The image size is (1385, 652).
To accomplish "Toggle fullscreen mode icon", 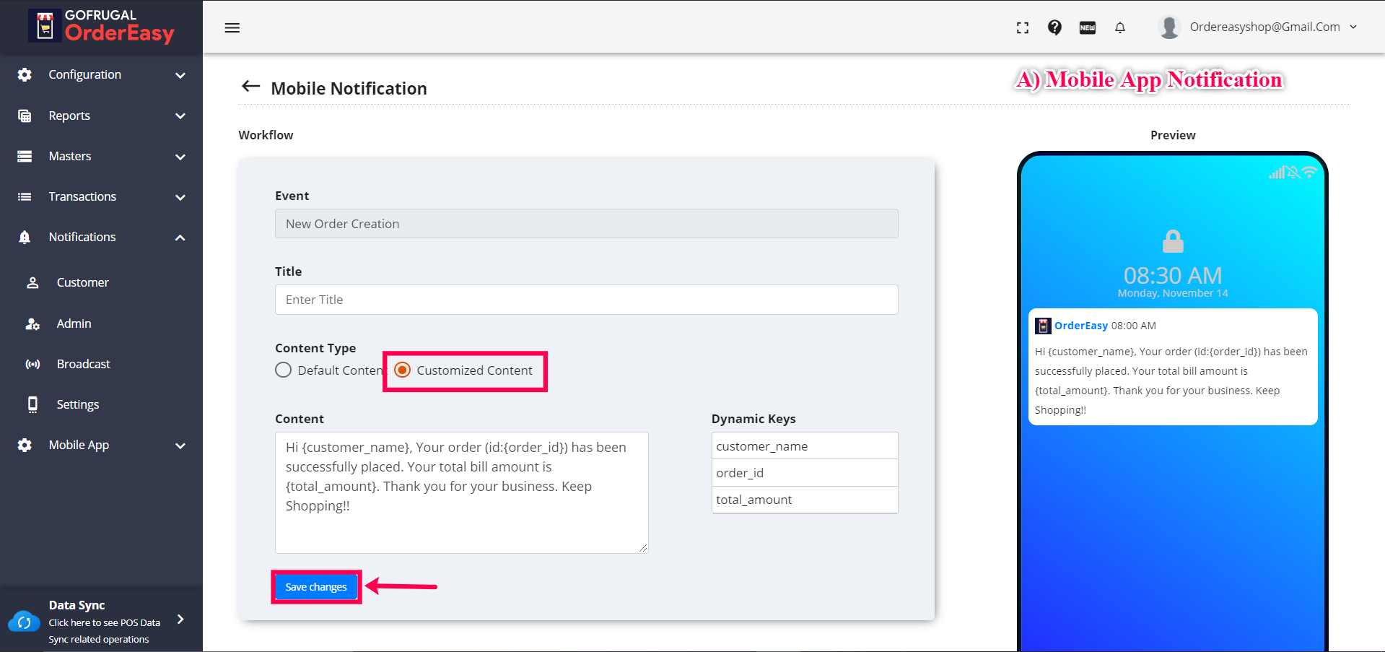I will (1022, 27).
